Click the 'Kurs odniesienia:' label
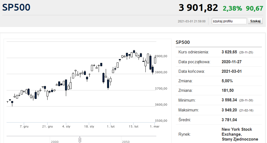The height and width of the screenshot is (143, 267). tap(193, 52)
